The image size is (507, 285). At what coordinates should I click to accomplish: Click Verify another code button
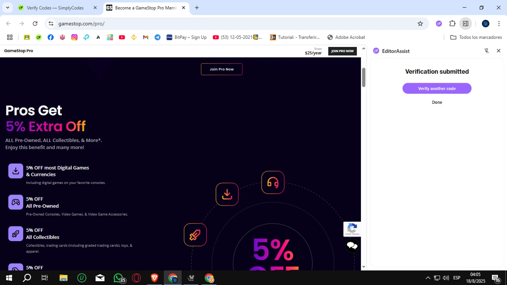click(x=437, y=89)
